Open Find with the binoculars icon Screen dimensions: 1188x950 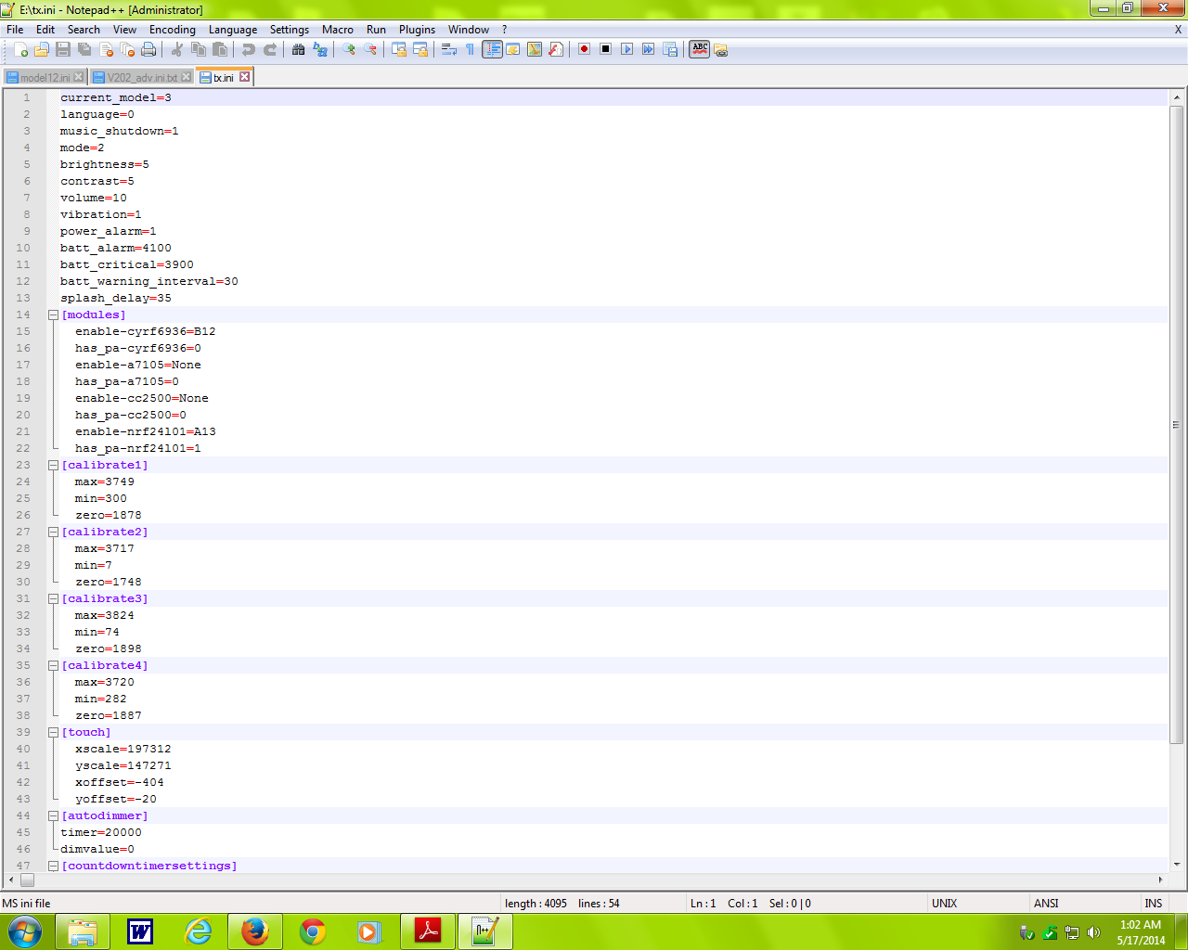[x=299, y=49]
